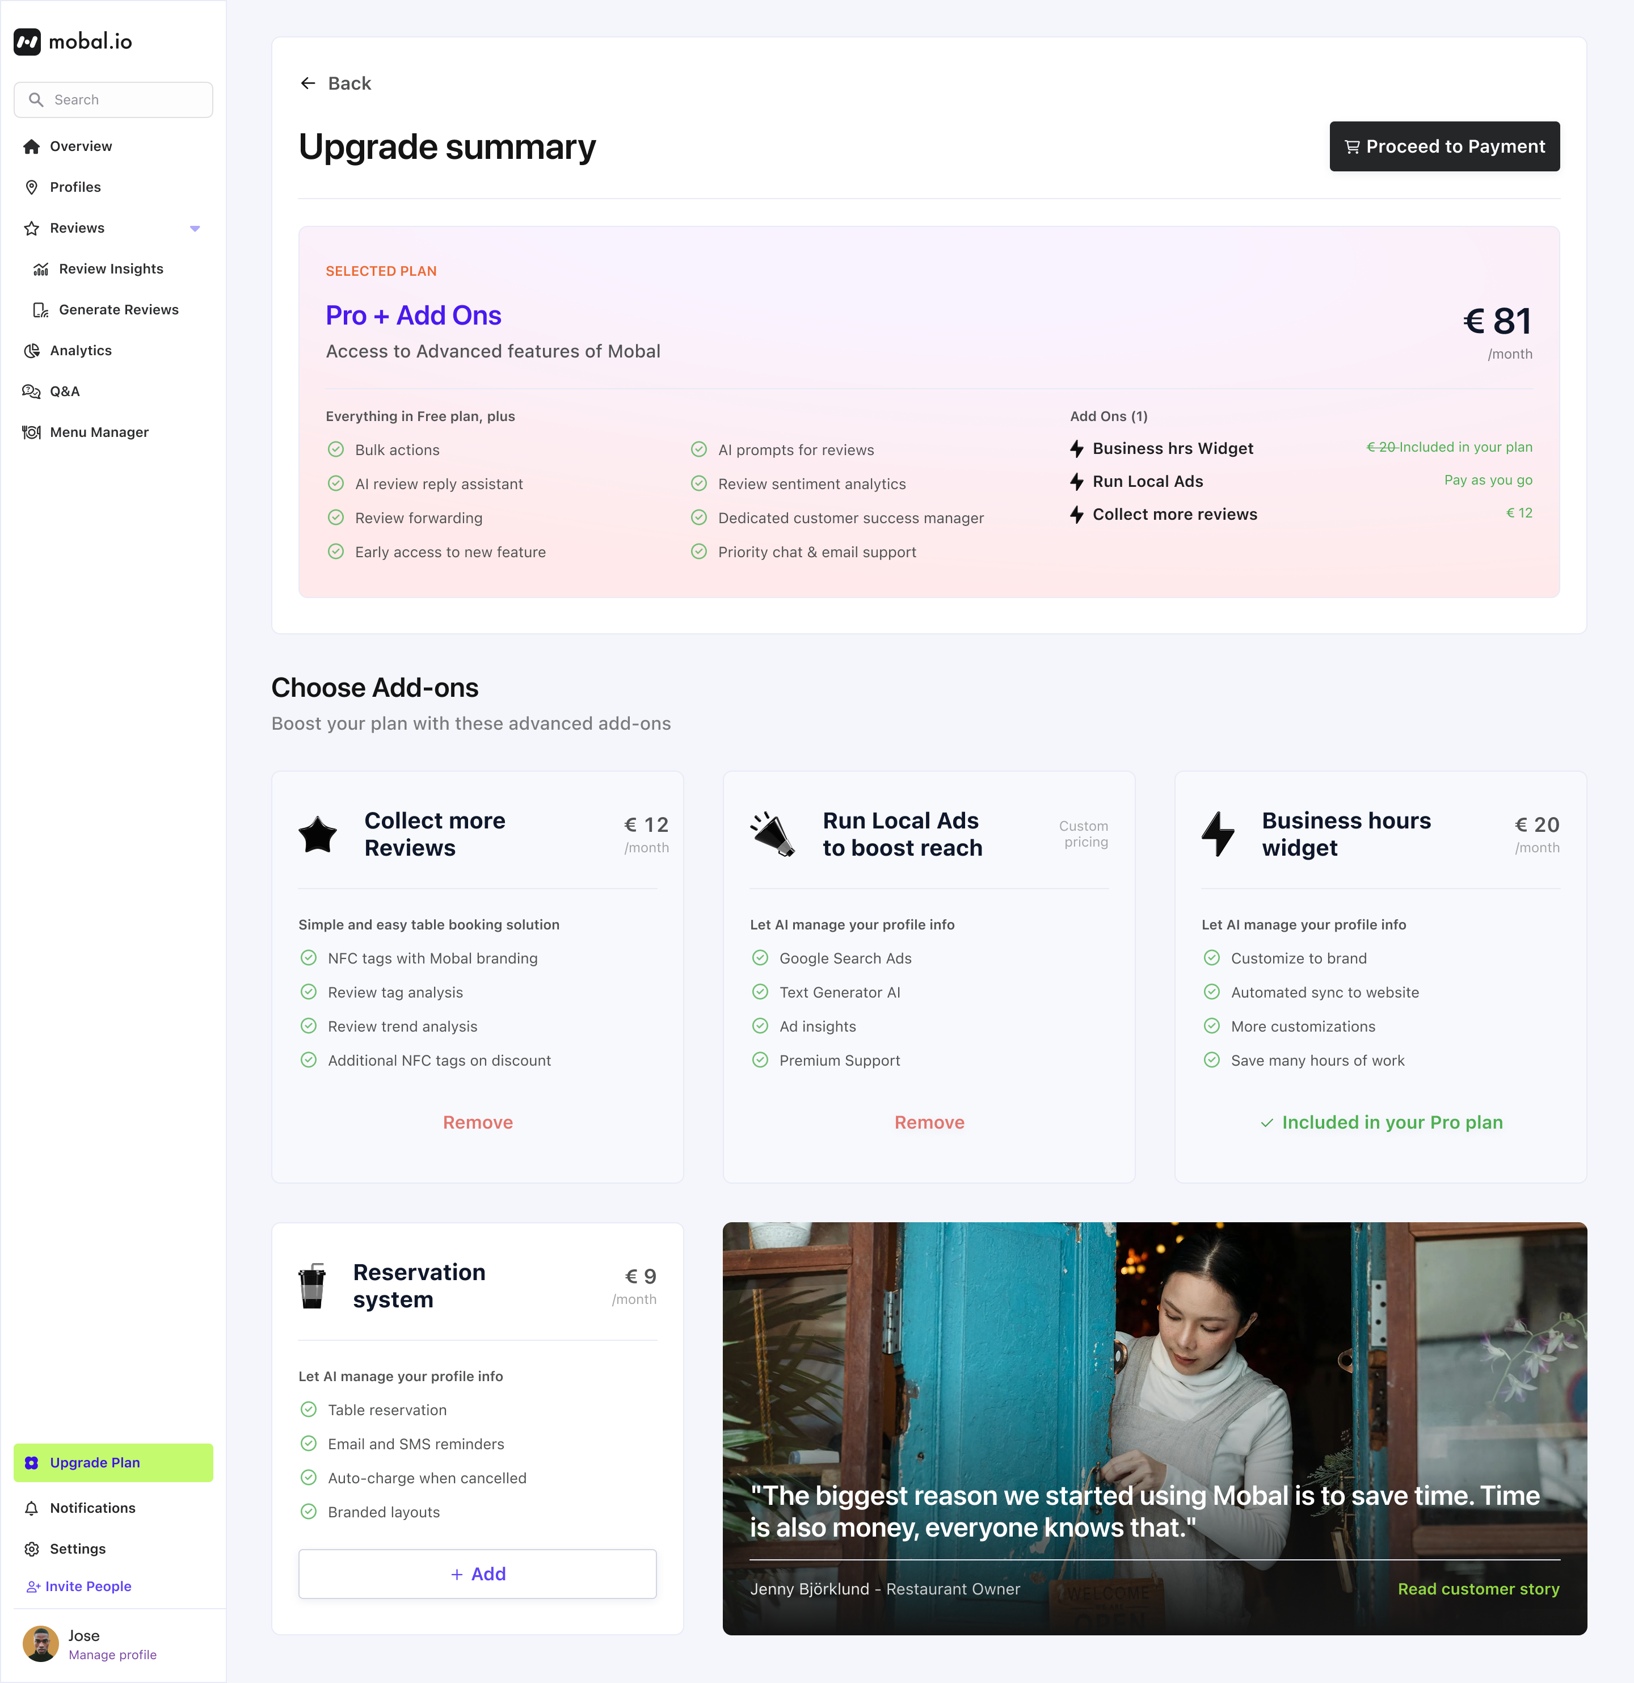Click the Overview home icon

32,146
